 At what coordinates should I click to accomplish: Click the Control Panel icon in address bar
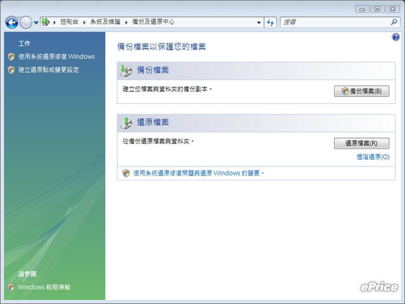[46, 22]
